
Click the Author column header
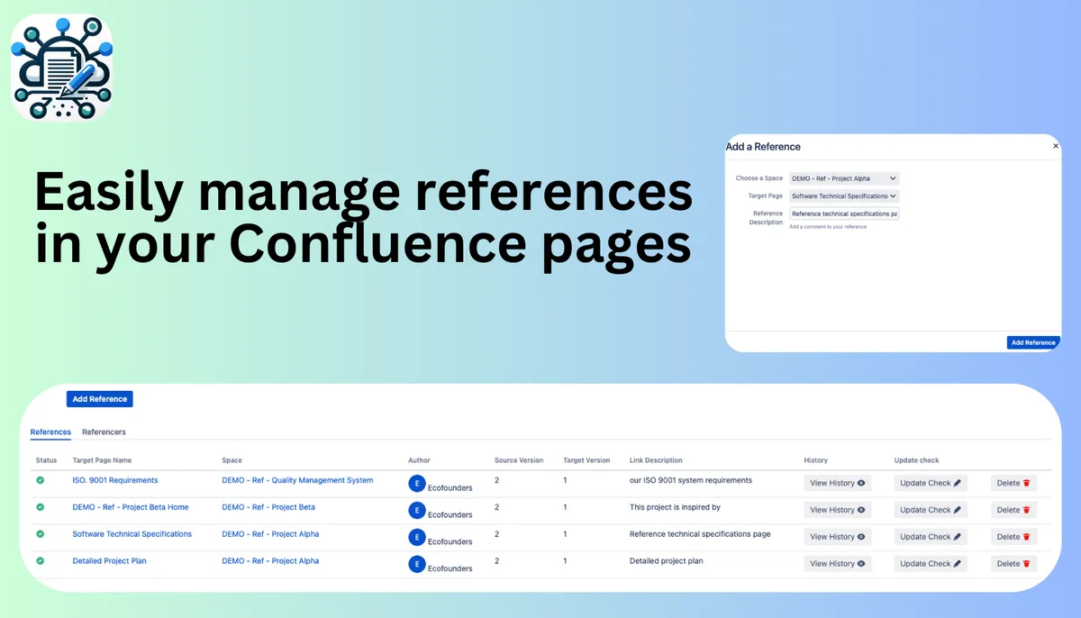[x=419, y=460]
